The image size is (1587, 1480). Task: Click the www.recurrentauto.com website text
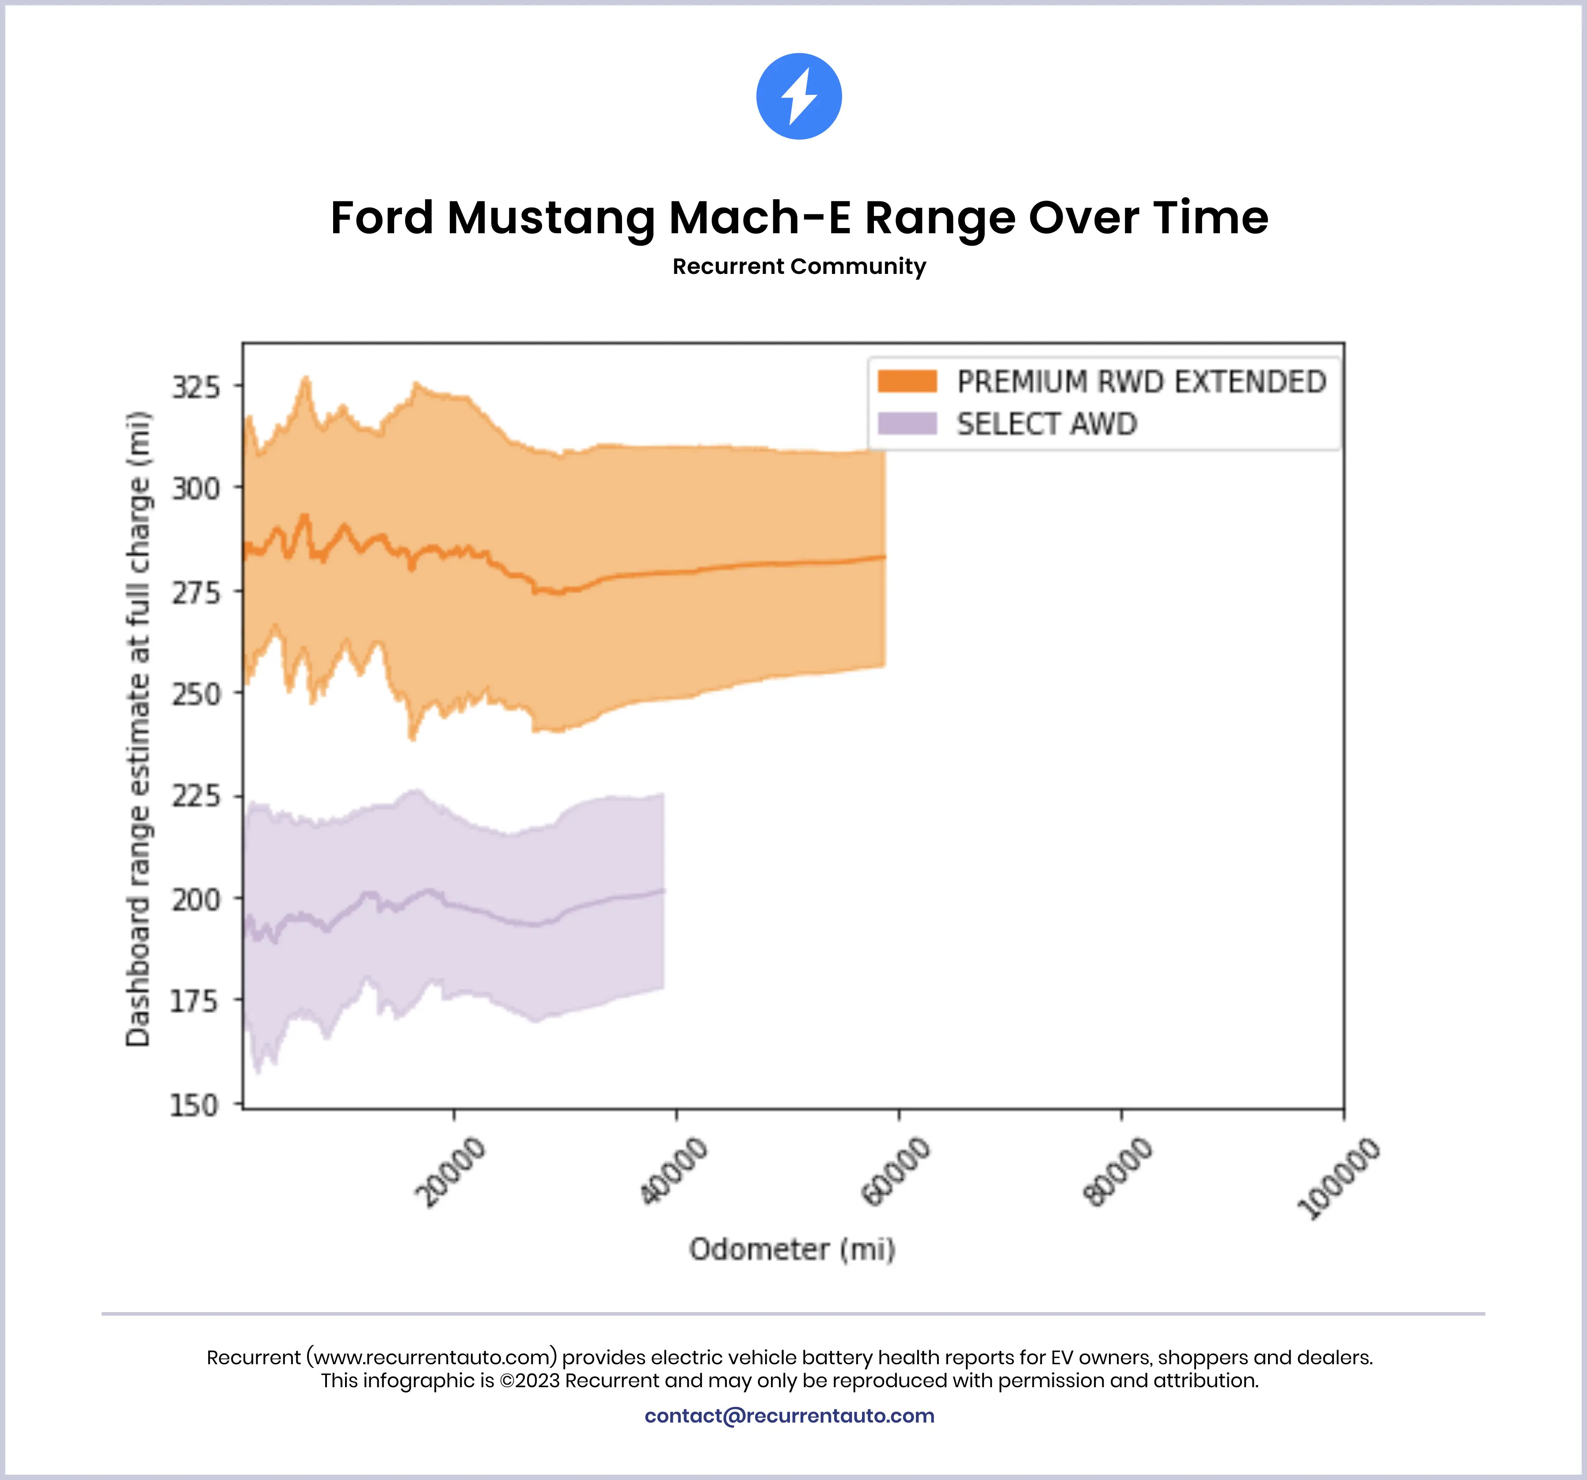(x=432, y=1357)
